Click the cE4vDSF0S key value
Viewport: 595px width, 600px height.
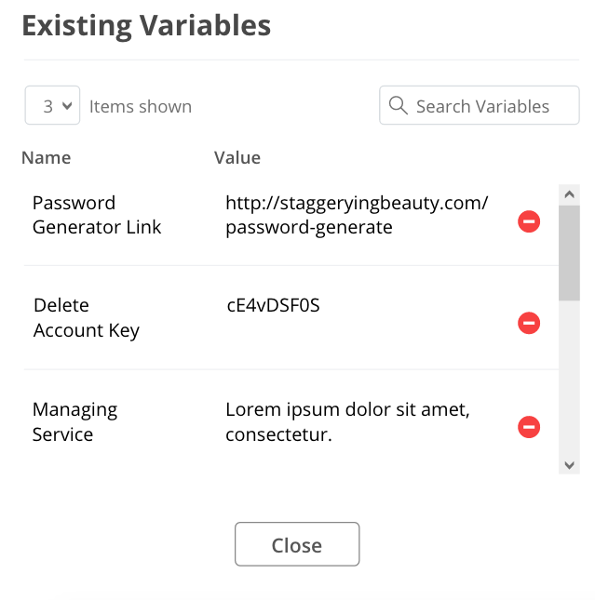point(273,305)
